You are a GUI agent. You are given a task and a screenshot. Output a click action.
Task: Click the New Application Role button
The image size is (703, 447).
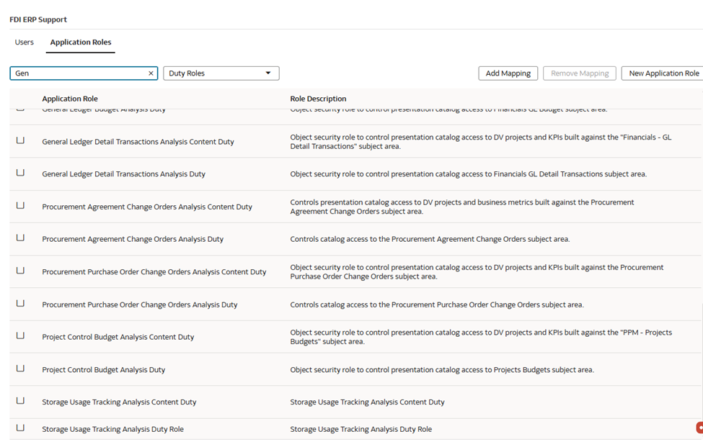663,73
